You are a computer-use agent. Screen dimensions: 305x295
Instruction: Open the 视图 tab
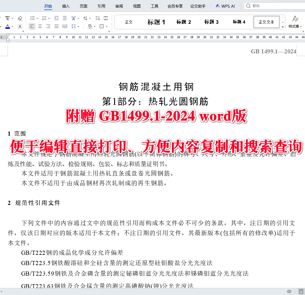[137, 6]
